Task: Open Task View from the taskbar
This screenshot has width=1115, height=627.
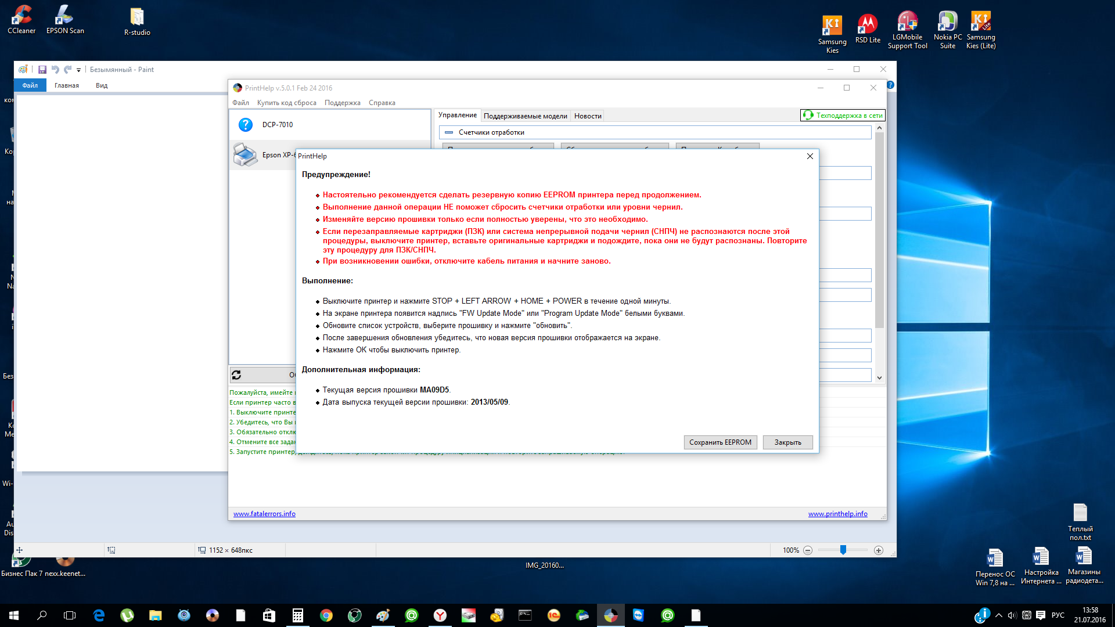Action: click(70, 615)
